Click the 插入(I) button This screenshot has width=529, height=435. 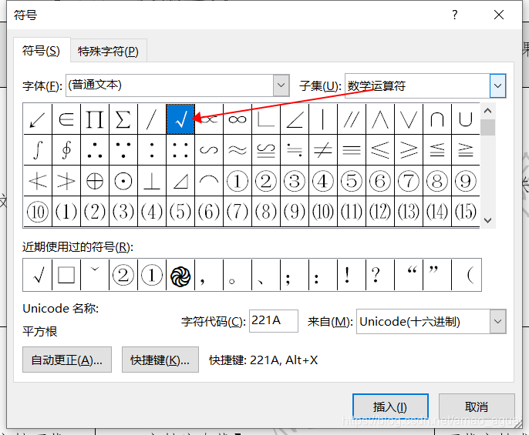[x=390, y=407]
